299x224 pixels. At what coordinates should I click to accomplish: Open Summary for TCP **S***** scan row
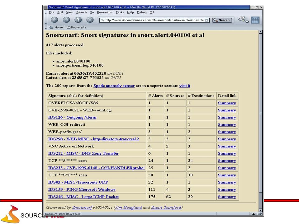coord(227,161)
